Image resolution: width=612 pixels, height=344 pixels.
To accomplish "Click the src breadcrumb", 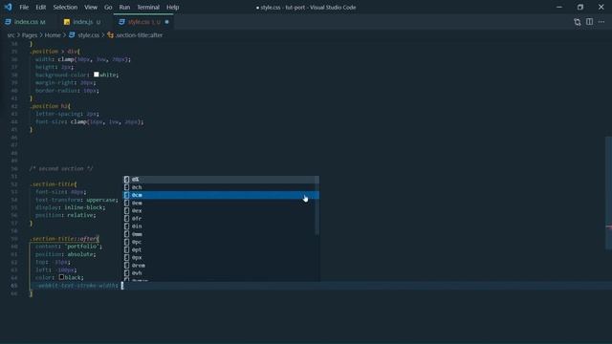I will click(11, 35).
